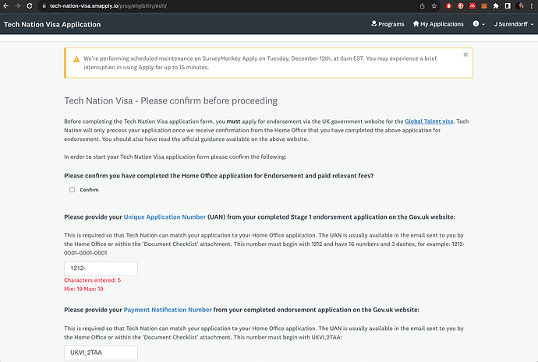Click the share icon in address bar

[422, 5]
